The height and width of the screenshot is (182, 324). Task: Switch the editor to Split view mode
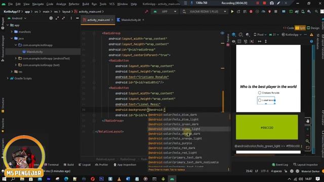point(300,28)
